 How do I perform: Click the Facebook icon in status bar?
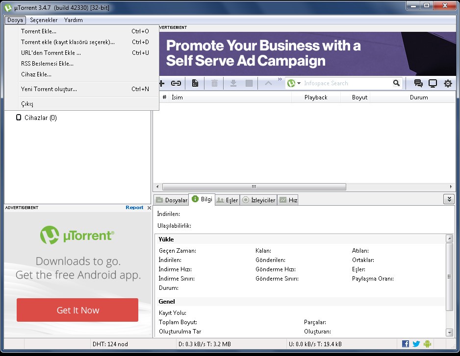point(406,344)
